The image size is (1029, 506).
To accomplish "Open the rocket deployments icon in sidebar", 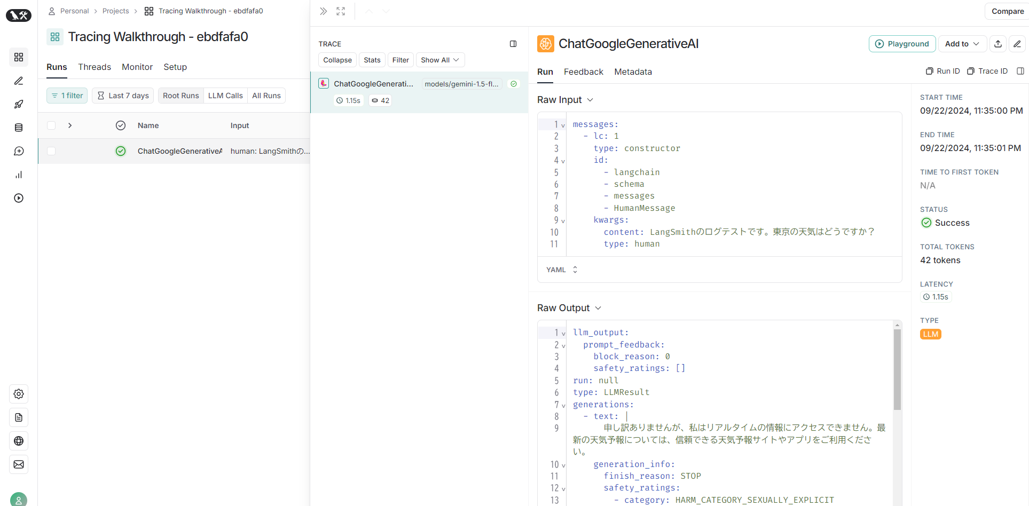I will 19,104.
